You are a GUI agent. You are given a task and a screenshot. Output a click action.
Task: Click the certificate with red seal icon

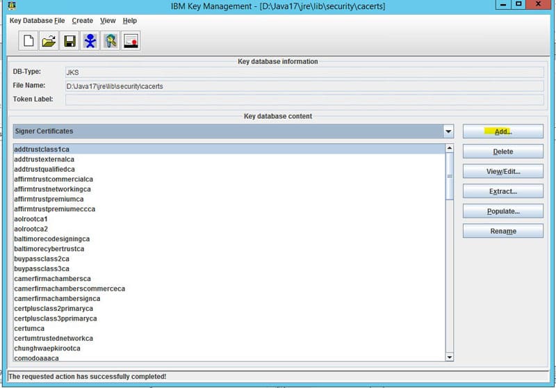click(x=131, y=41)
